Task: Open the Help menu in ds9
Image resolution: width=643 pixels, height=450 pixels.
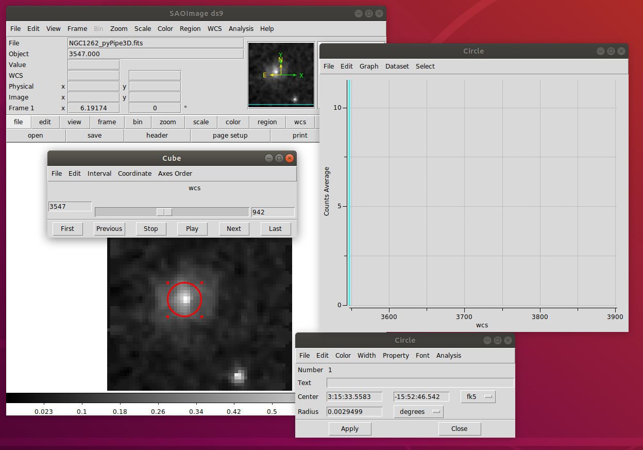Action: tap(267, 29)
